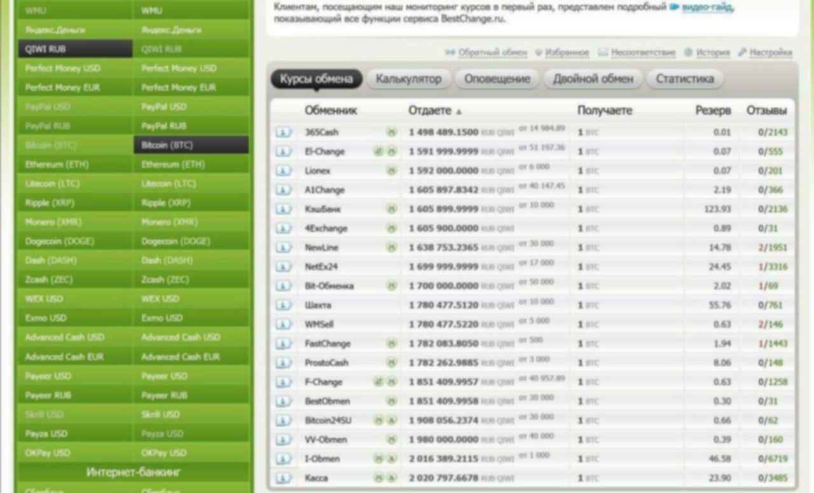Click the wrench icon next to Настройка
Screen dimensions: 814x493
click(x=742, y=53)
